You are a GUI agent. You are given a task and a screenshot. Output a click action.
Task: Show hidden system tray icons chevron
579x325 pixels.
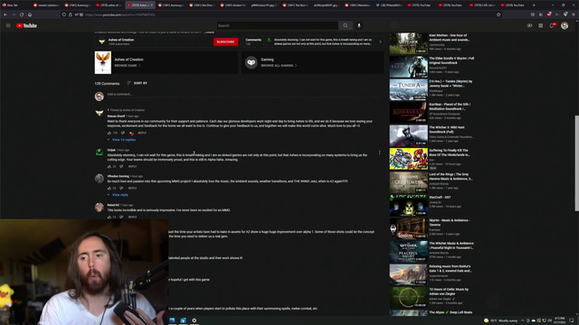click(x=523, y=320)
